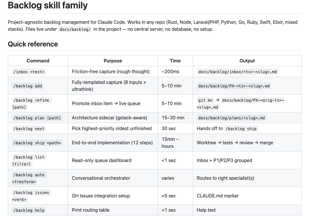Click the /backlog add command code
This screenshot has width=313, height=223.
click(x=28, y=86)
